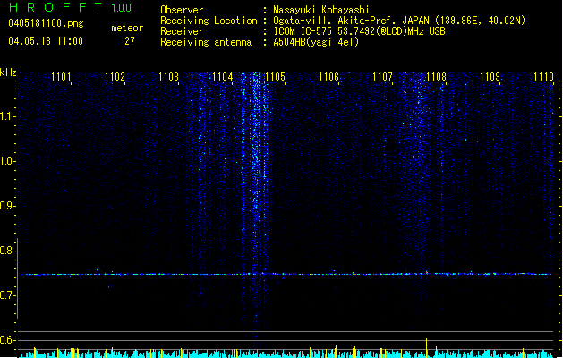Click the 1109 time marker

click(x=490, y=77)
